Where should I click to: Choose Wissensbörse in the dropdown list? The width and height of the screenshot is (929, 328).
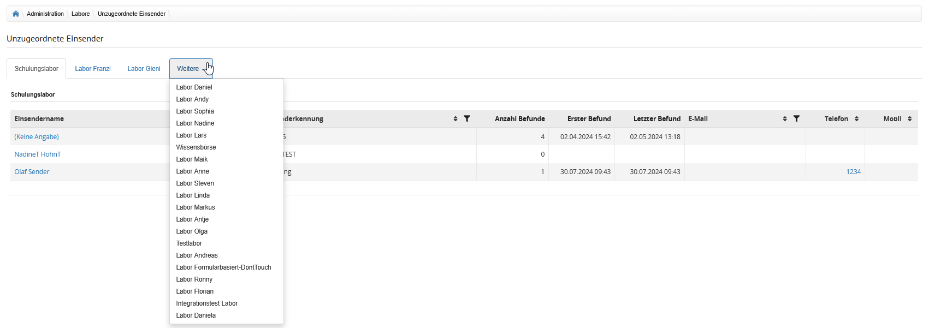pos(196,147)
